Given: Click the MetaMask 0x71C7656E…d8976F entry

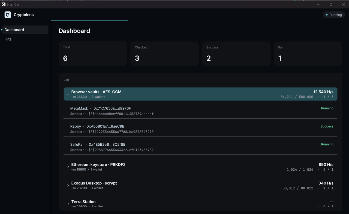Looking at the screenshot, I should click(x=200, y=111).
